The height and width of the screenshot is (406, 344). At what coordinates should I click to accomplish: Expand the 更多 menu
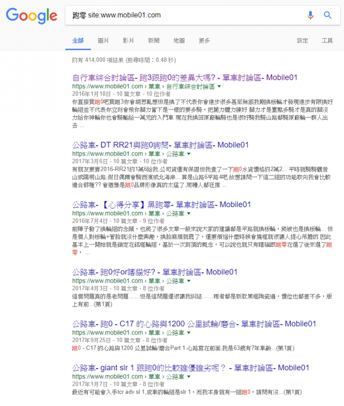coord(204,41)
